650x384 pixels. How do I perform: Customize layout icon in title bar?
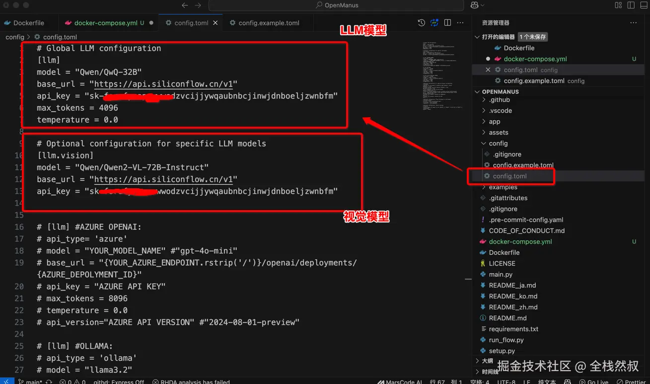(618, 5)
